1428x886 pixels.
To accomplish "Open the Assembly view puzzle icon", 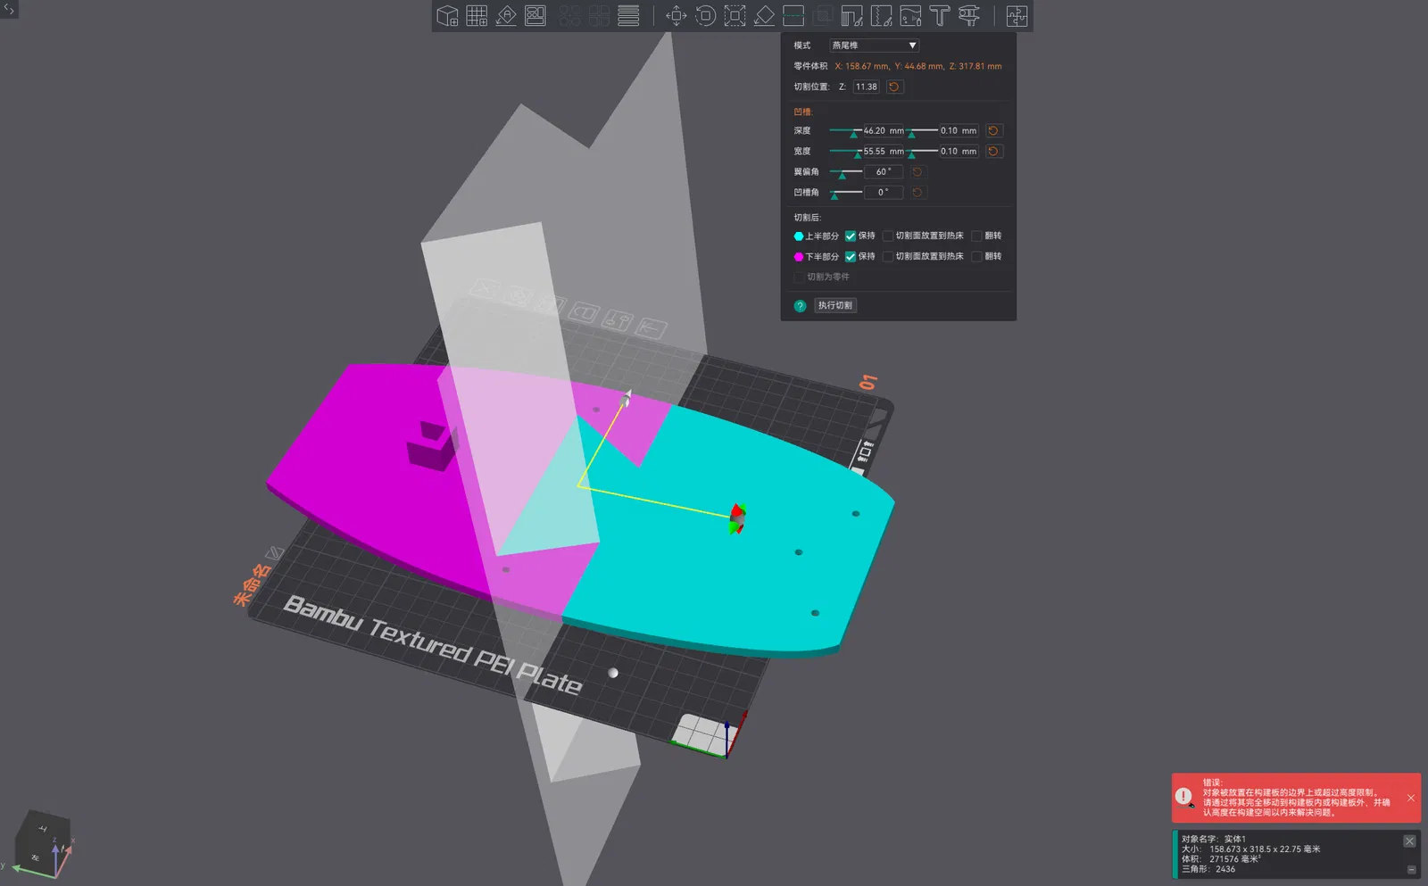I will 1017,16.
